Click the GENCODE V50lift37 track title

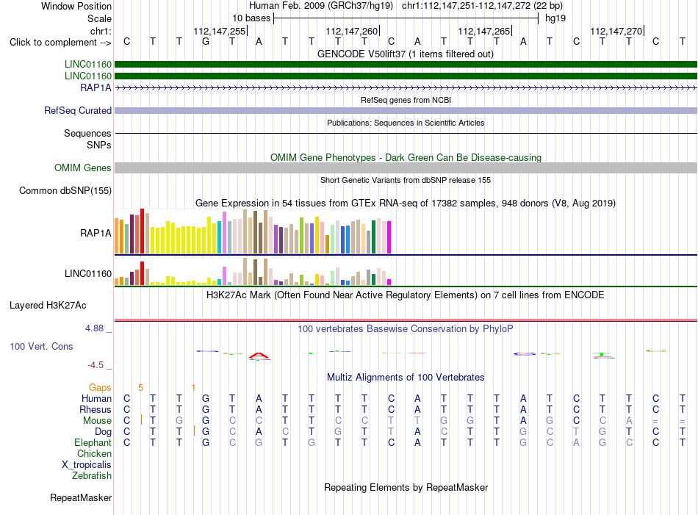406,54
